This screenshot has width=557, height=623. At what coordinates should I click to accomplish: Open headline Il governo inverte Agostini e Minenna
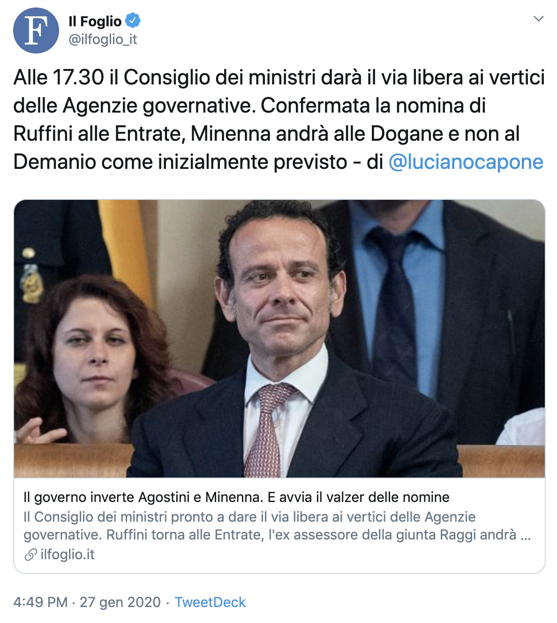pos(236,497)
